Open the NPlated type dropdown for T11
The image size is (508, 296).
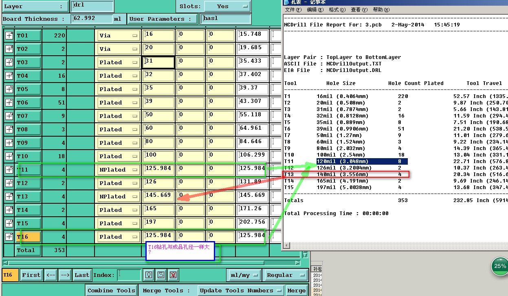(x=119, y=170)
